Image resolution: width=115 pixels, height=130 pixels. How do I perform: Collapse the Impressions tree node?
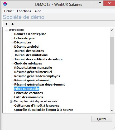(6, 30)
